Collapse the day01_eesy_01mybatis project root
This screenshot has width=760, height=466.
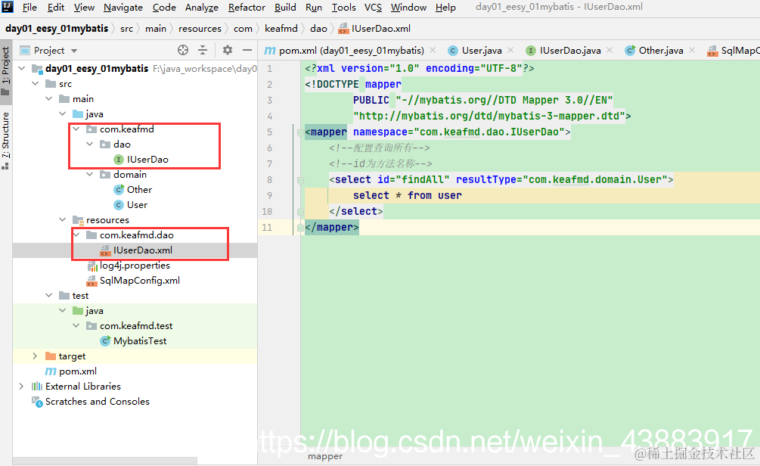pos(22,68)
